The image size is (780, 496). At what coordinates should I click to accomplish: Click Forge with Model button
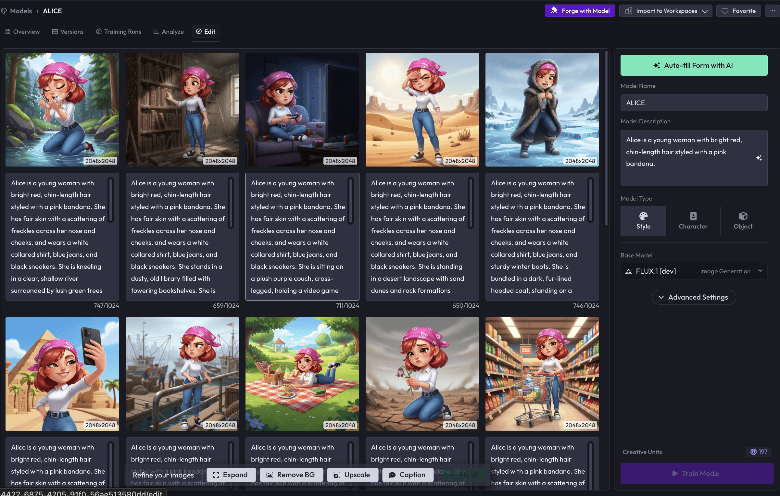pyautogui.click(x=580, y=11)
